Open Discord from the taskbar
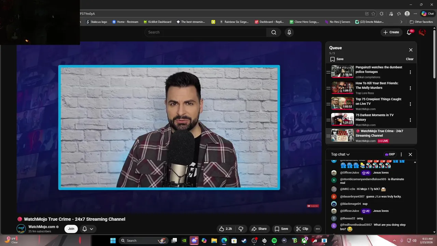 (x=194, y=241)
